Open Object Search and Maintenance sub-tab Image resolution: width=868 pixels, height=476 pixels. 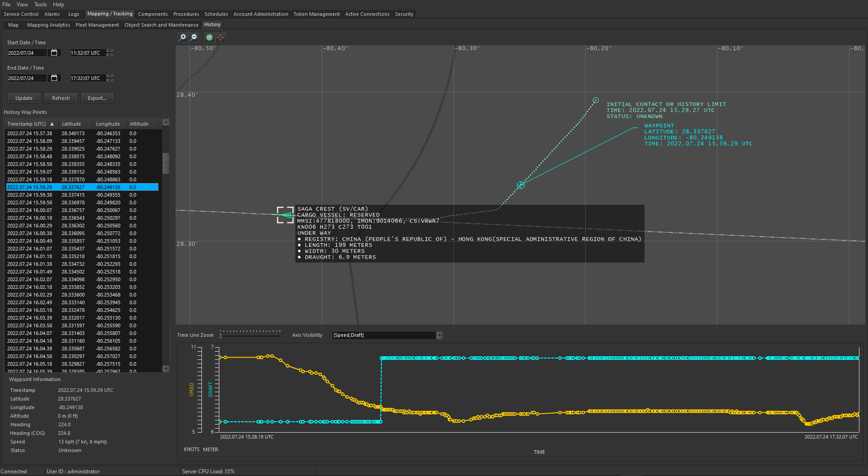coord(162,25)
